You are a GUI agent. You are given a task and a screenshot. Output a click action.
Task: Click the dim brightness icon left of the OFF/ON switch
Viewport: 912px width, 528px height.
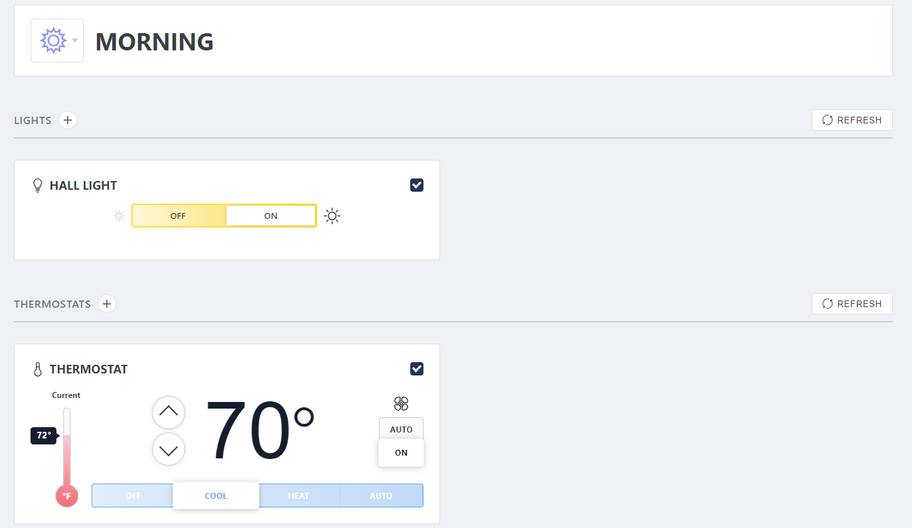point(118,216)
